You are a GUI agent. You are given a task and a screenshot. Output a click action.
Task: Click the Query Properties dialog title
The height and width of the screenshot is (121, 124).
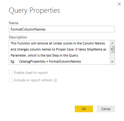click(x=34, y=10)
